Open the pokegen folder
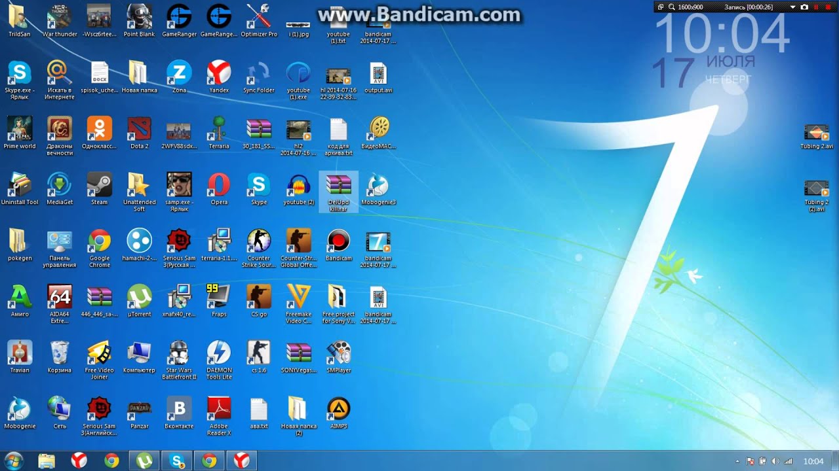The width and height of the screenshot is (839, 471). tap(20, 245)
